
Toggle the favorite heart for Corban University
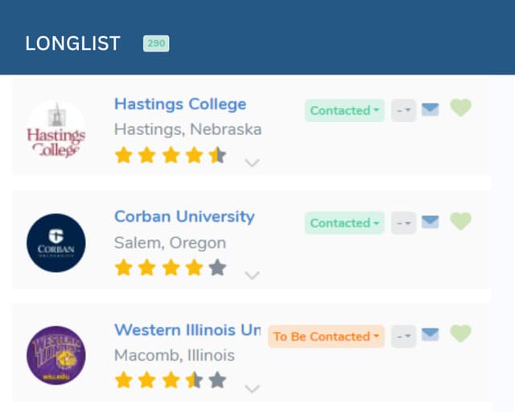point(460,222)
